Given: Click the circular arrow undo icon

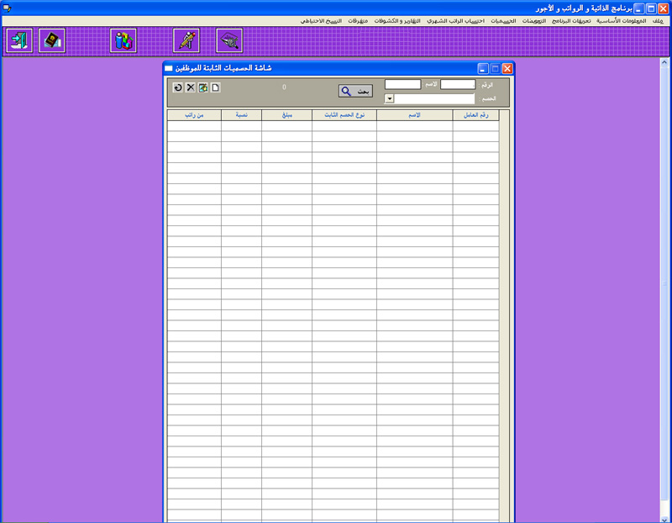Looking at the screenshot, I should point(178,87).
